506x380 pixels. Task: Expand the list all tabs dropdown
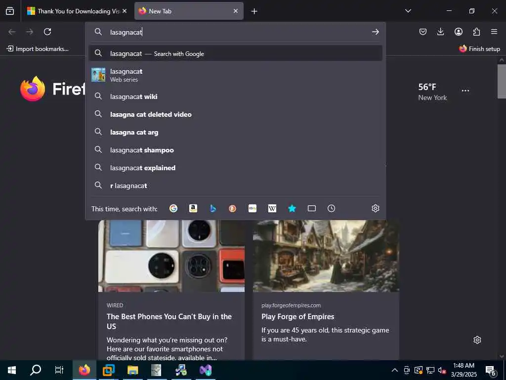click(408, 11)
